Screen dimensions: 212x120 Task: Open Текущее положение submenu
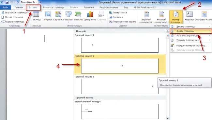pos(191,40)
